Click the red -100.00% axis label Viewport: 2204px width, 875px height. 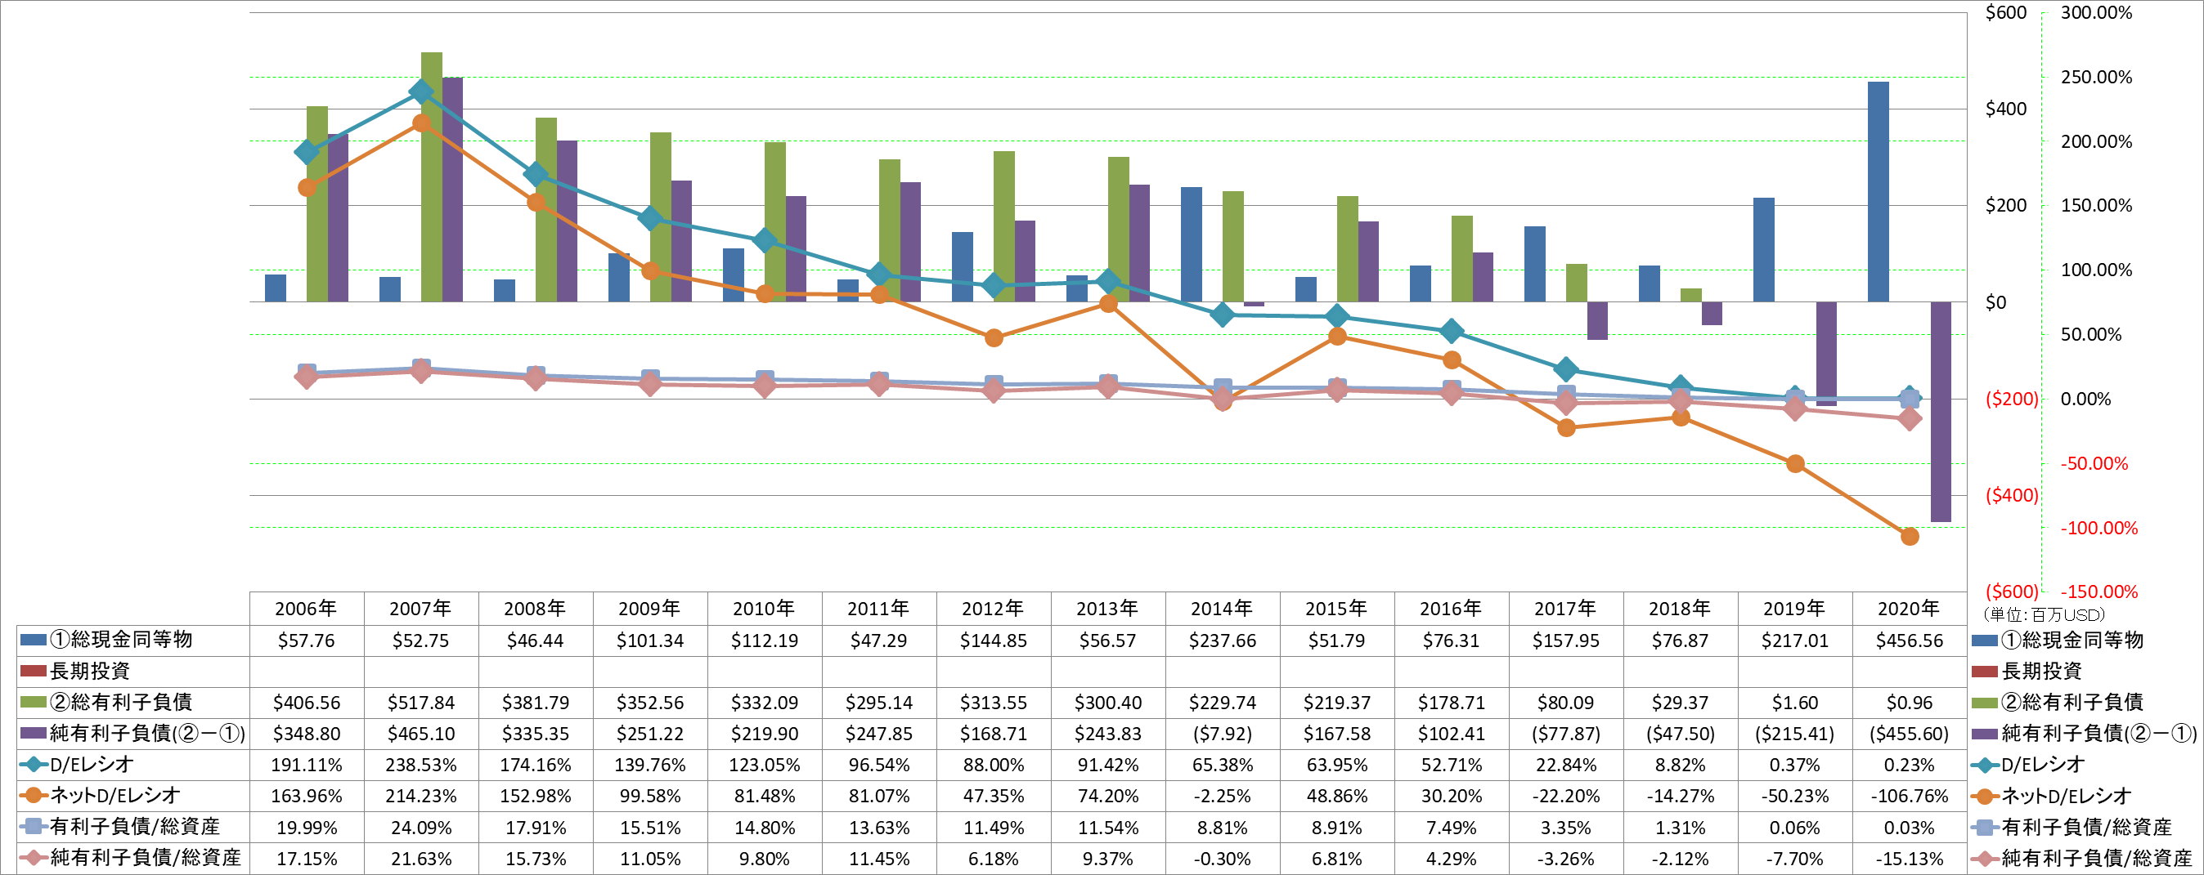coord(2099,528)
